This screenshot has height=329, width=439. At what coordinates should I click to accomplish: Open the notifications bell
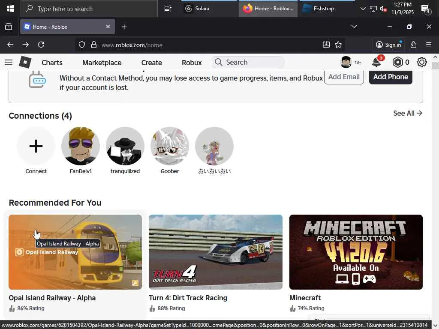coord(376,62)
